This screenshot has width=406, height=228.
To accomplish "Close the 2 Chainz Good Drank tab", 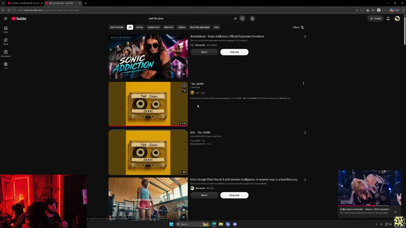I will click(42, 3).
